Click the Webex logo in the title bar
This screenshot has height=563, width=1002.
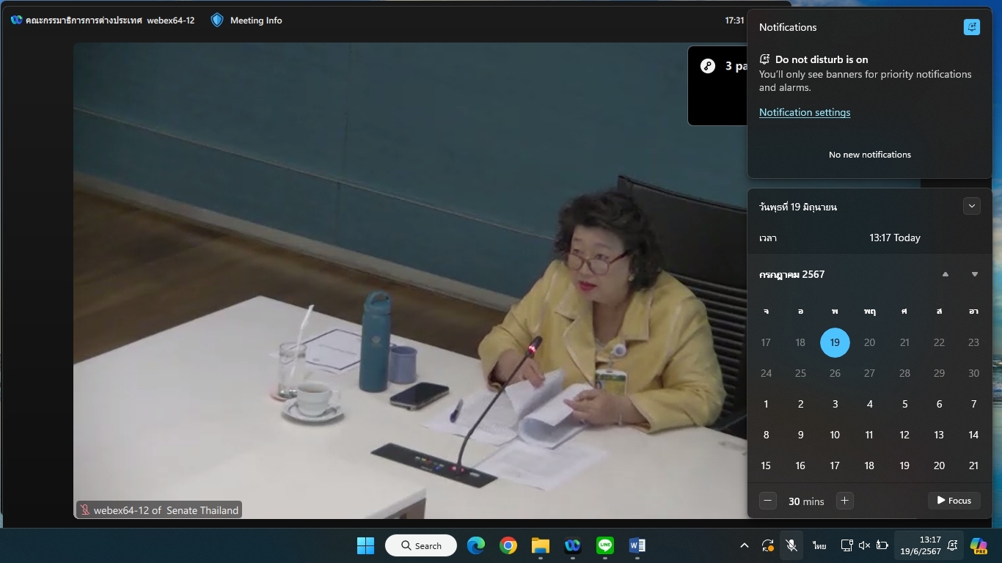pyautogui.click(x=16, y=21)
